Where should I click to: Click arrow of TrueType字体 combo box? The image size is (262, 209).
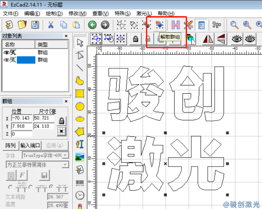(x=65, y=155)
